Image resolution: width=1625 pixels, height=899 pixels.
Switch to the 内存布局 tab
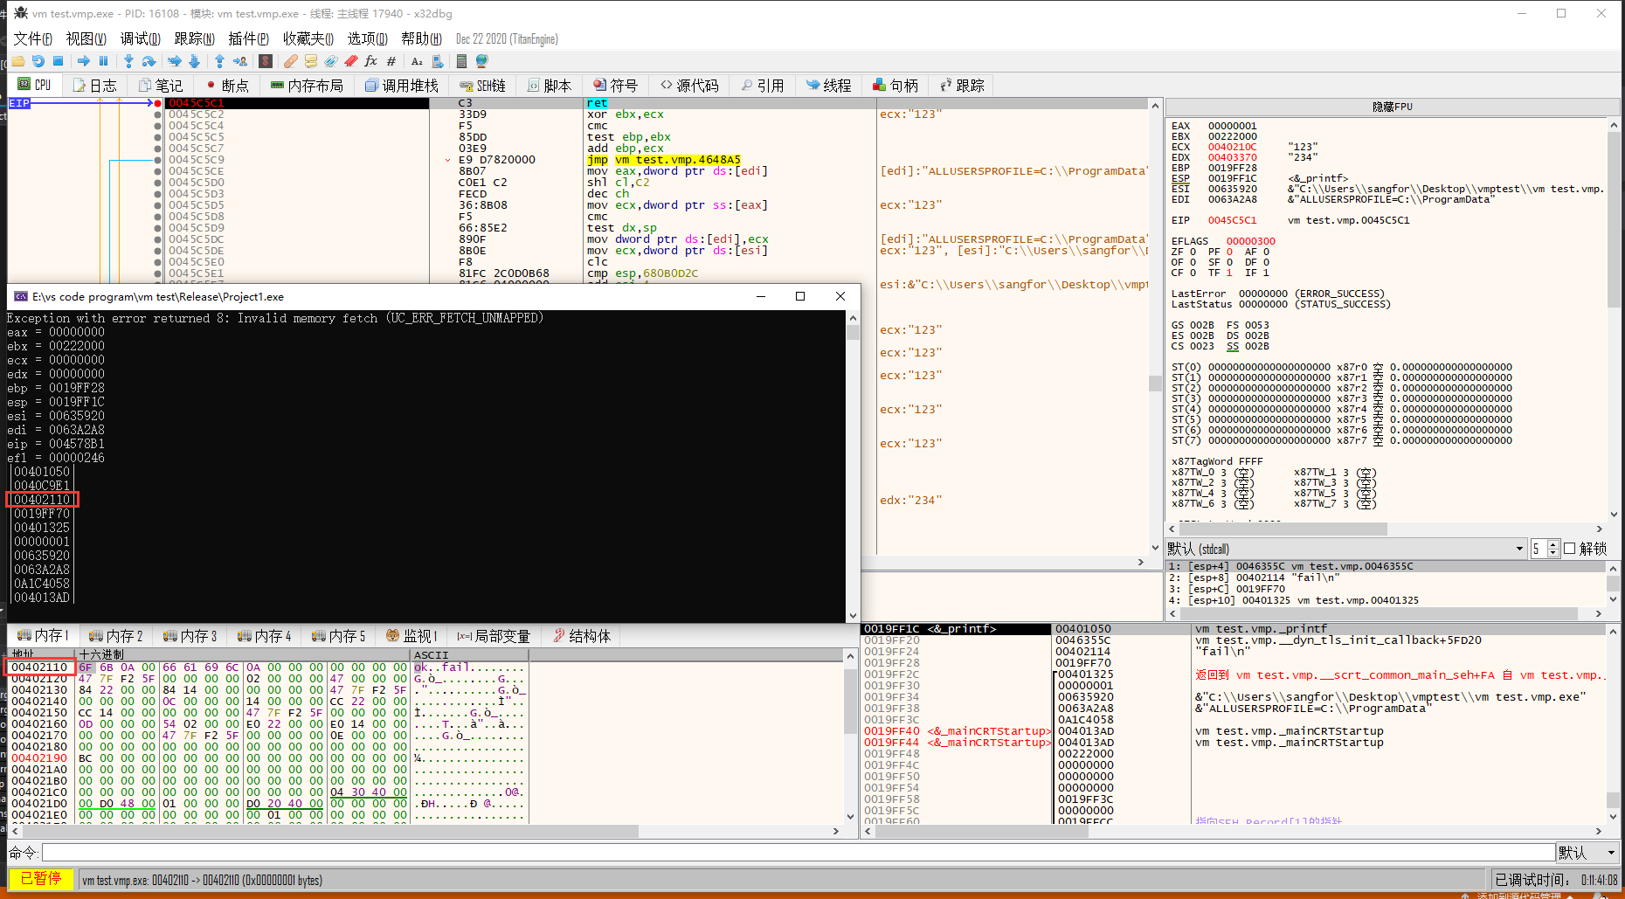[306, 86]
